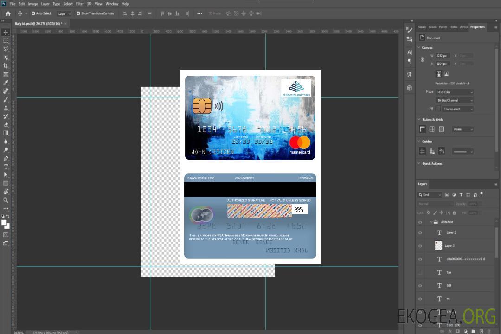Open the Window menu
Viewport: 501px width, 334px height.
coord(112,4)
